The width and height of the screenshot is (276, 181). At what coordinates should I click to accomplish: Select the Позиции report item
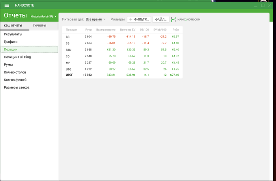point(30,49)
